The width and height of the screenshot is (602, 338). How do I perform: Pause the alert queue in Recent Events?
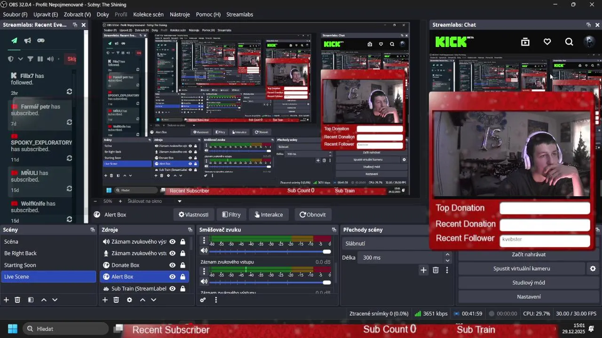pos(40,59)
